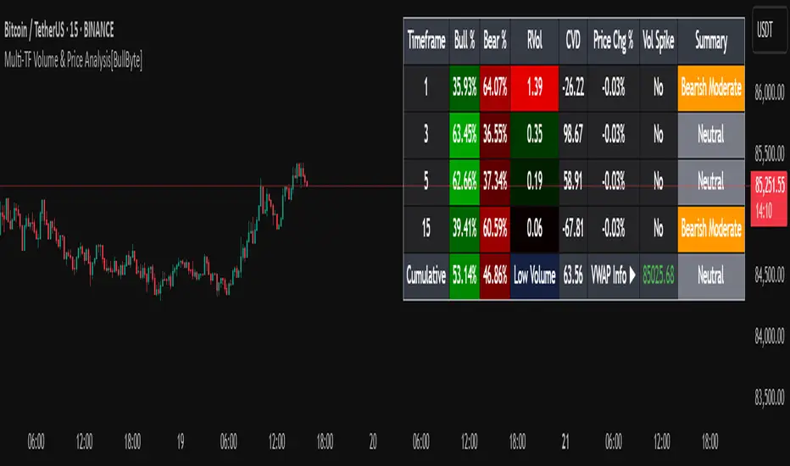Click the Price Chg % column header
Screen dimensions: 790x466
613,41
